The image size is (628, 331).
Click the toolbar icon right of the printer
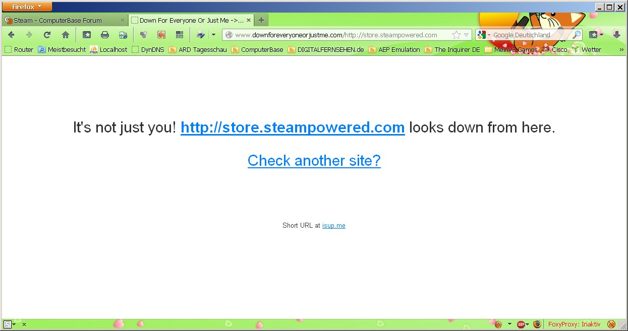pyautogui.click(x=123, y=35)
